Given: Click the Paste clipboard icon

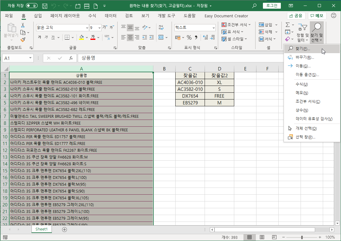Looking at the screenshot, I should click(11, 27).
